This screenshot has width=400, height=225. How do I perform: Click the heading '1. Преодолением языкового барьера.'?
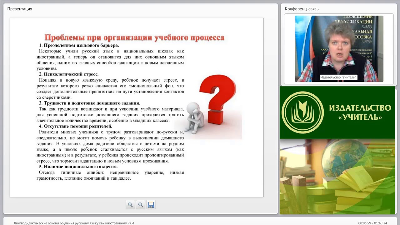click(79, 45)
